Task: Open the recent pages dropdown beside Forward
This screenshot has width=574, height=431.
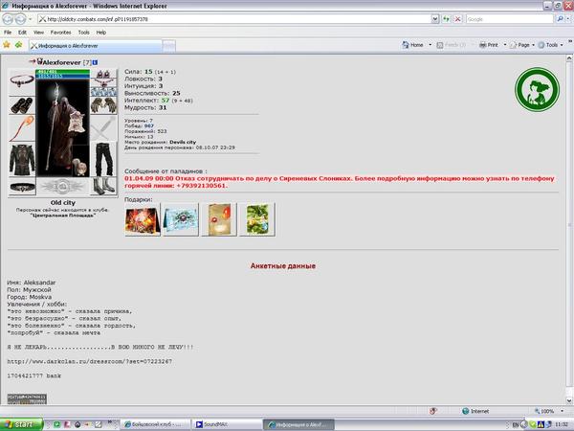Action: (x=31, y=19)
